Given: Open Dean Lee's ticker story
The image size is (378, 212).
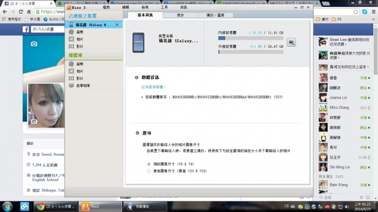Looking at the screenshot, I should coord(345,41).
